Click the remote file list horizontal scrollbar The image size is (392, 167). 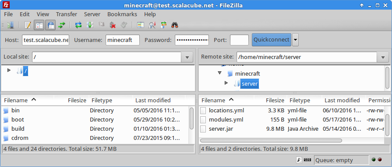(x=271, y=140)
